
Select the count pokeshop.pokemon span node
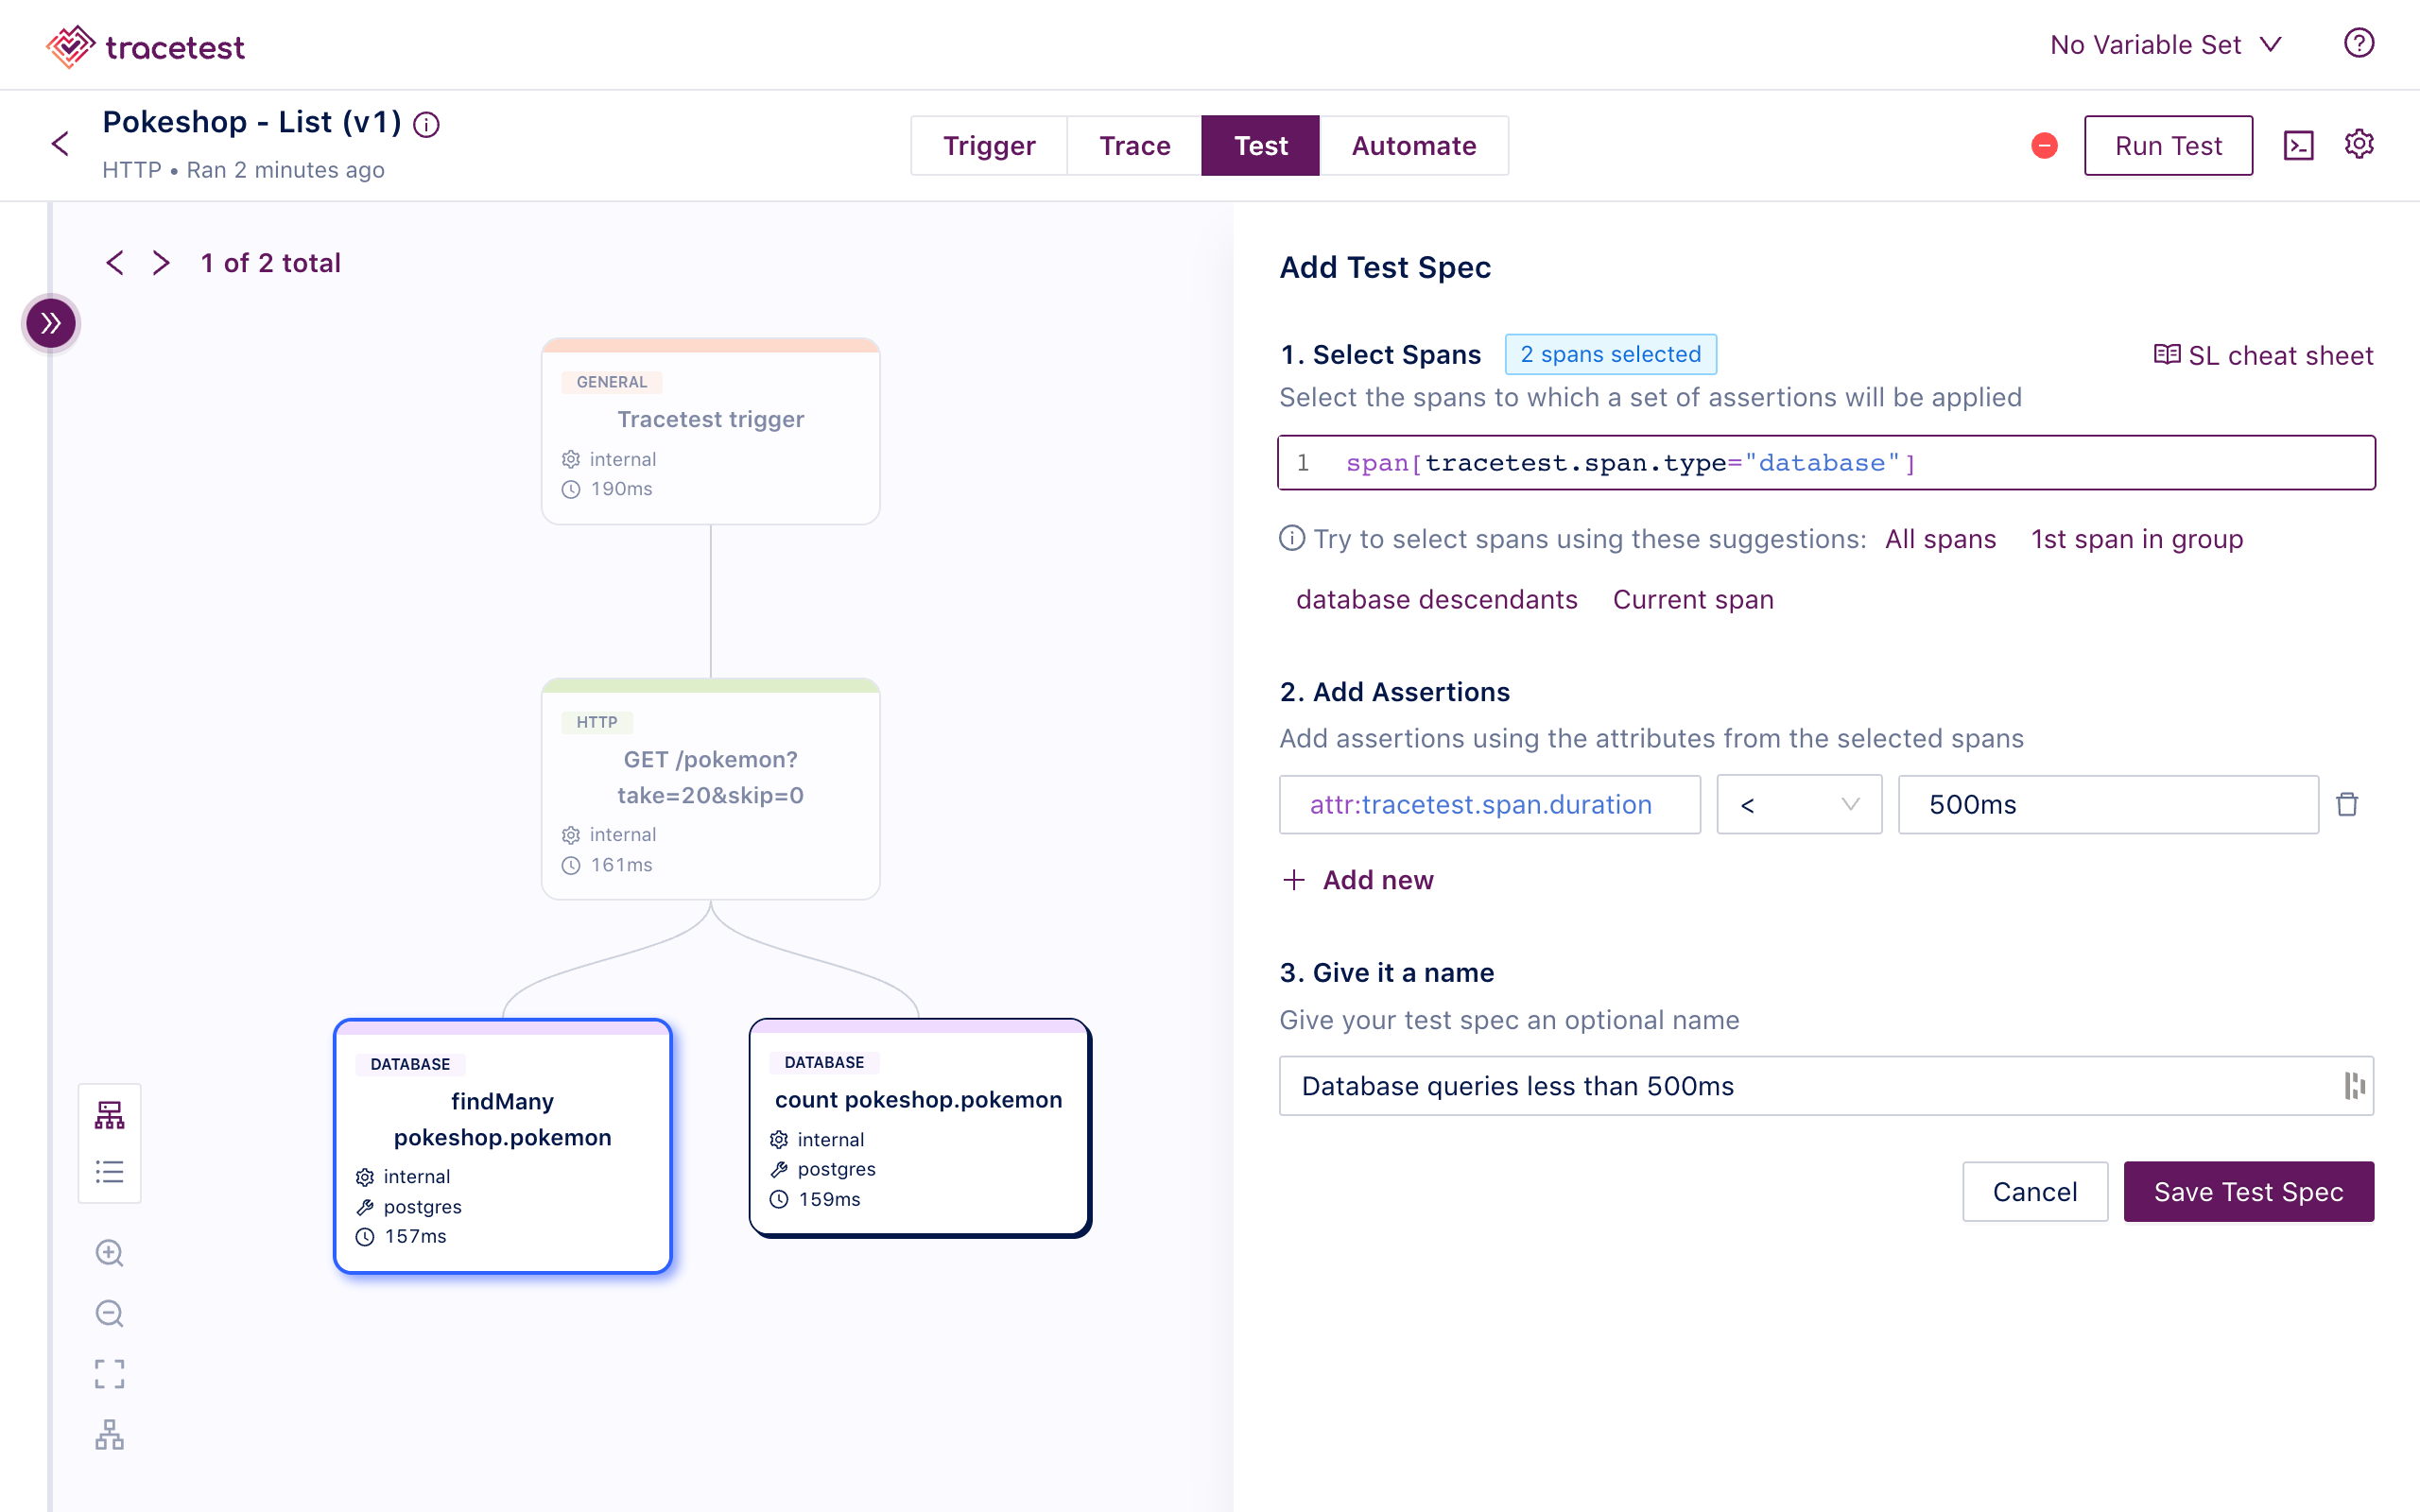tap(919, 1127)
